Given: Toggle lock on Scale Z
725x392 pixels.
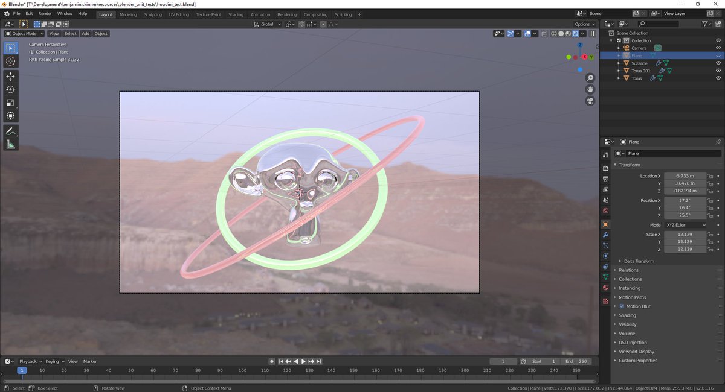Looking at the screenshot, I should [710, 249].
